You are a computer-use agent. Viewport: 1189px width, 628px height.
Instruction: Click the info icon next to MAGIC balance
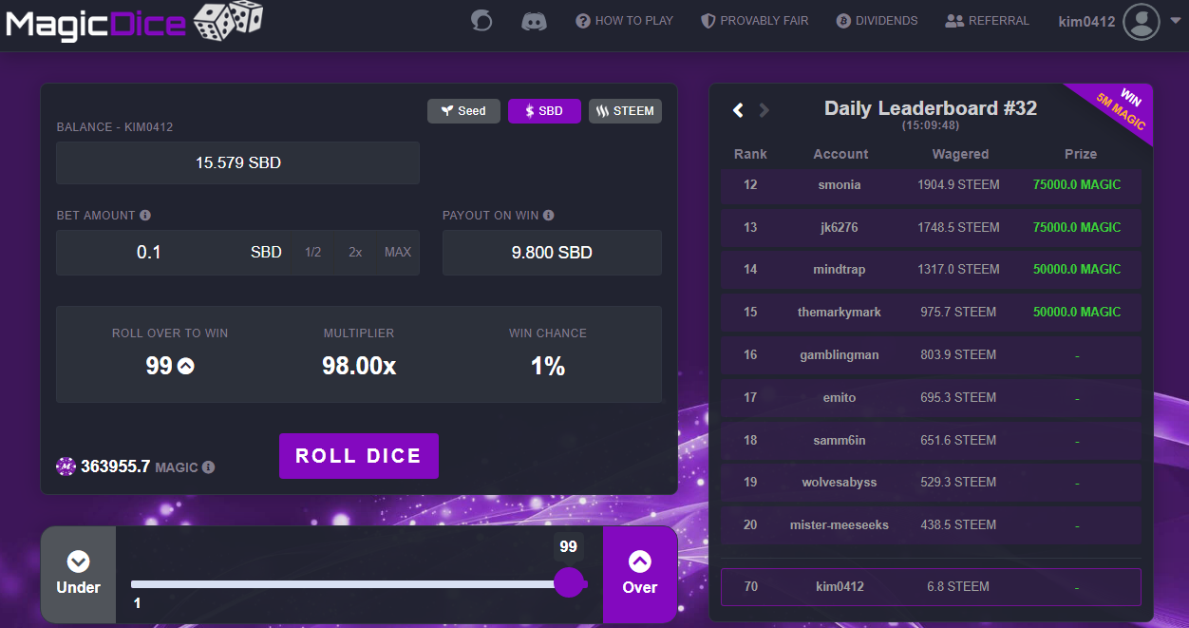coord(208,467)
